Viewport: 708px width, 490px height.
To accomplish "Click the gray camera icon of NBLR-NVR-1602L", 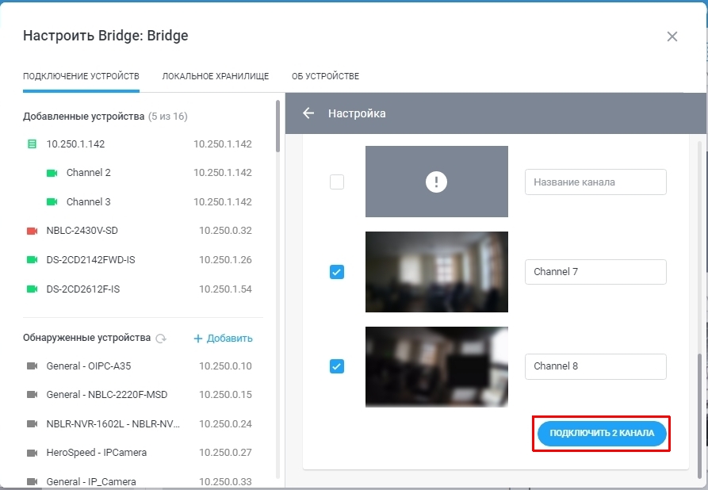I will (32, 423).
